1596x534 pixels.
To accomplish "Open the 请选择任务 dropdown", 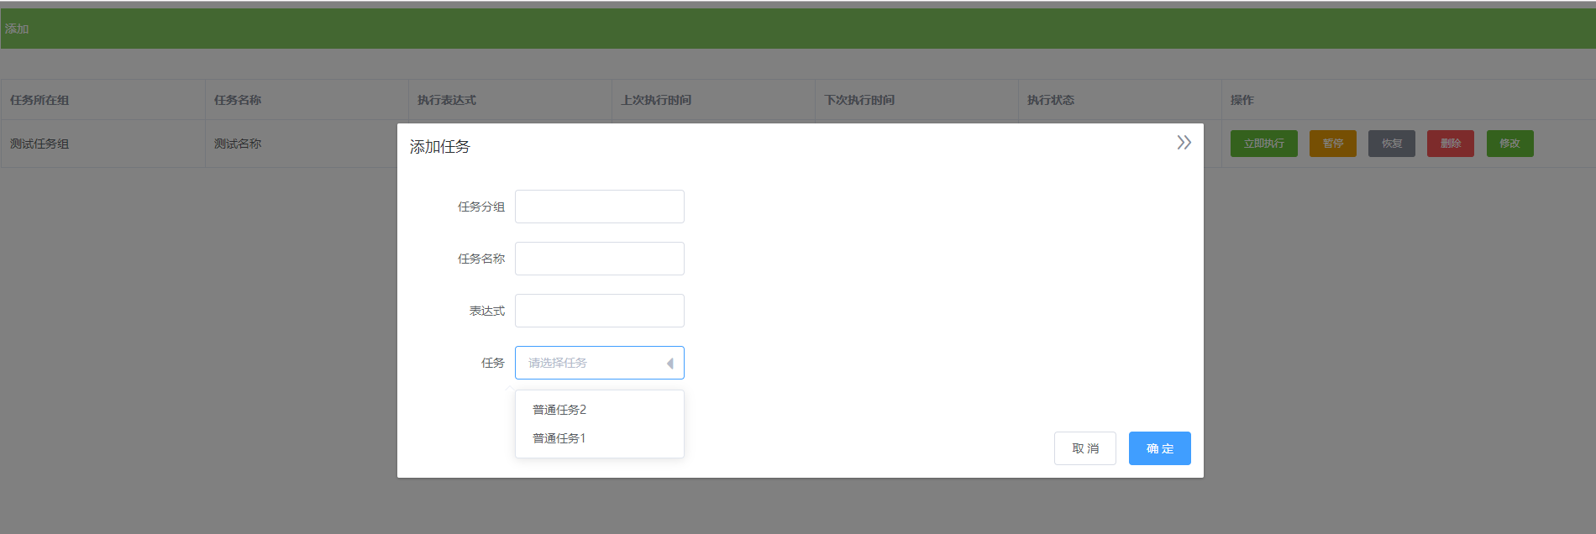I will point(600,363).
